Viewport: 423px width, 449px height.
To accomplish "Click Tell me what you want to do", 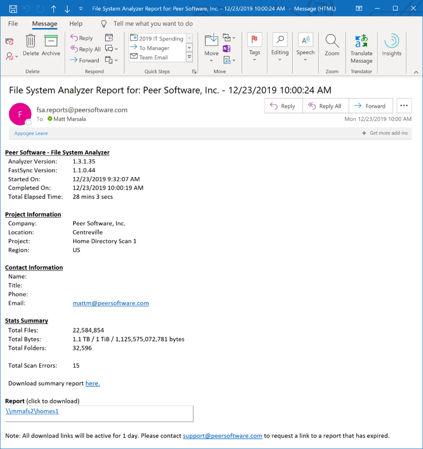I will tap(153, 23).
